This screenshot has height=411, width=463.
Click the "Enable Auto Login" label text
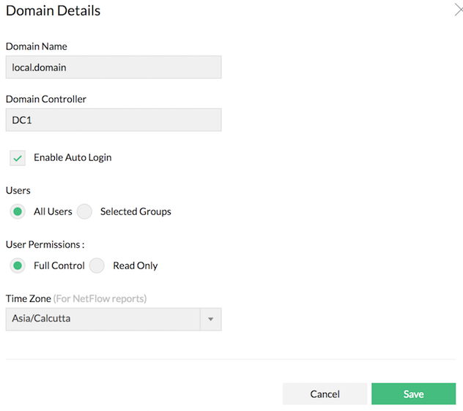73,157
